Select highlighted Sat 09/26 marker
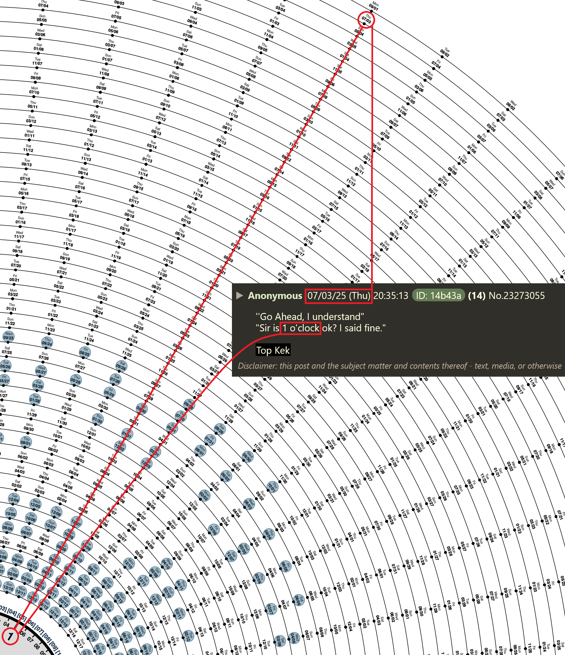The width and height of the screenshot is (565, 655). pos(121,366)
